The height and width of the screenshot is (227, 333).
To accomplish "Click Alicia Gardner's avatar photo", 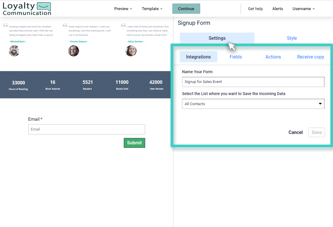I will pyautogui.click(x=131, y=51).
